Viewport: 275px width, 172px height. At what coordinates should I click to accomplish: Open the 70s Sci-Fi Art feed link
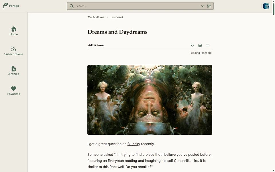pyautogui.click(x=96, y=17)
